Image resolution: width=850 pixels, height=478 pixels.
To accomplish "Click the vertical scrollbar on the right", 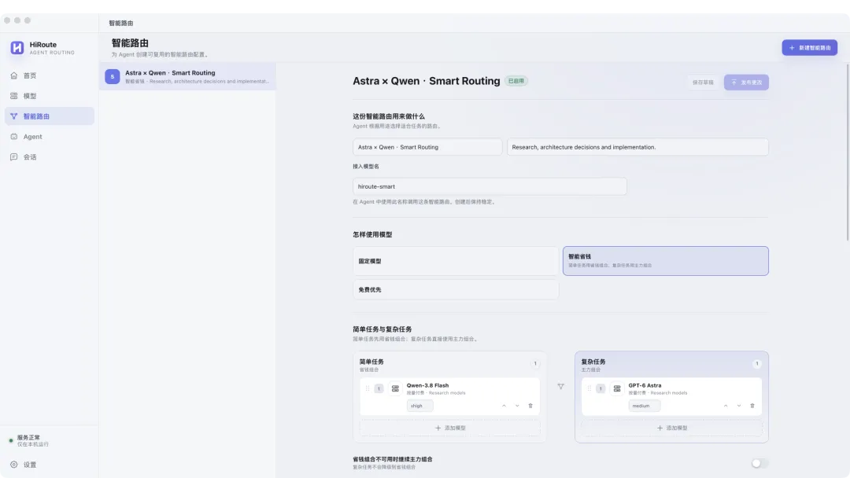I will click(848, 152).
